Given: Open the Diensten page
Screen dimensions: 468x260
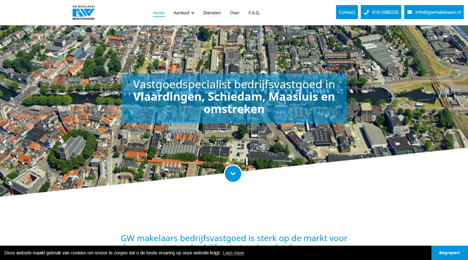Looking at the screenshot, I should click(212, 13).
